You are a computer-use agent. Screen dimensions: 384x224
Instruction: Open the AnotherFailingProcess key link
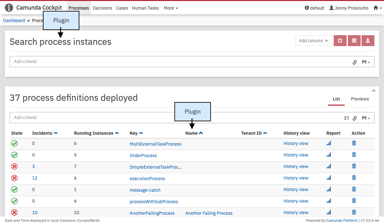(152, 213)
